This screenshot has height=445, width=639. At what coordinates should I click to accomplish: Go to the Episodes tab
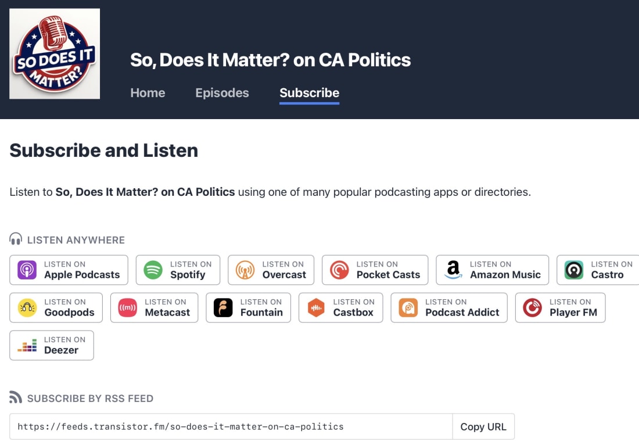point(222,93)
